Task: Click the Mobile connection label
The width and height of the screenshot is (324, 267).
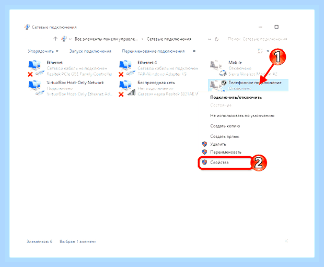Action: (x=235, y=62)
